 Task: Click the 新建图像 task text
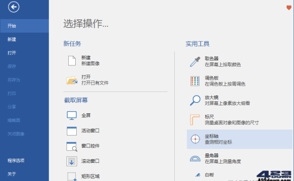[91, 64]
